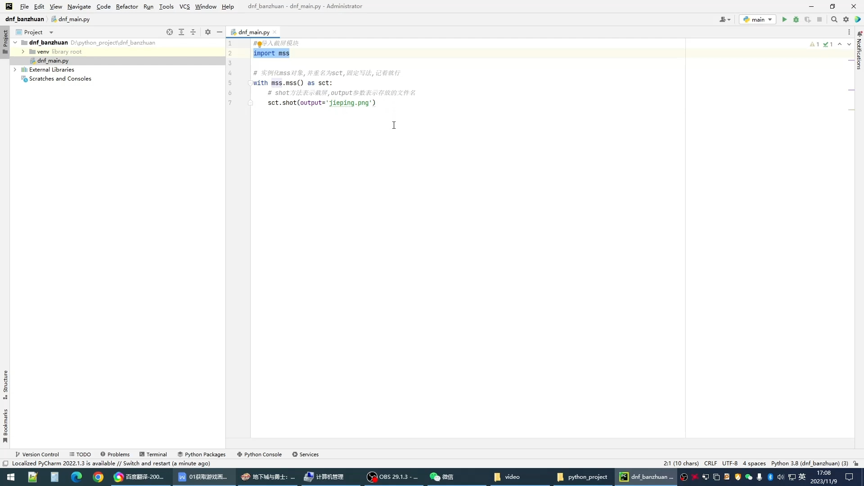The width and height of the screenshot is (864, 486).
Task: Click the Git branch 'main' indicator
Action: point(757,20)
